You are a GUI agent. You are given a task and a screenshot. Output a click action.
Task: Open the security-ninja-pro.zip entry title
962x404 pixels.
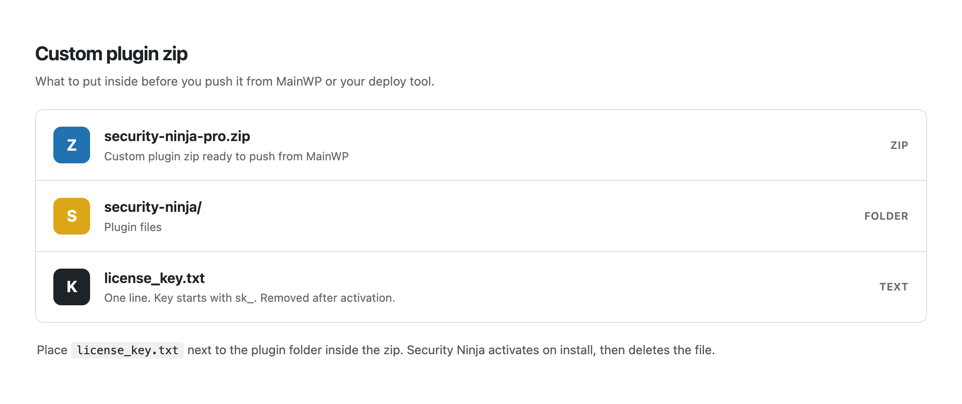click(177, 136)
